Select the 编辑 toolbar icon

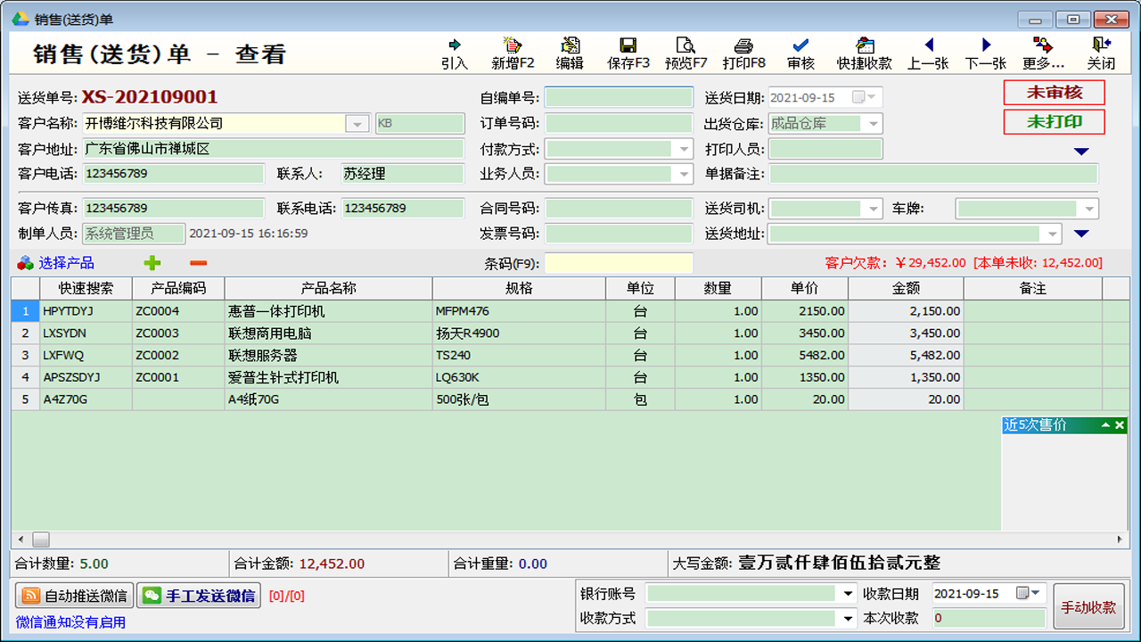[x=570, y=51]
